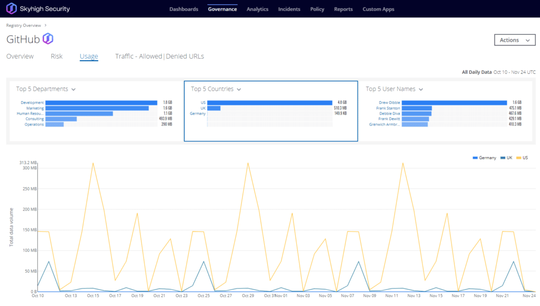Switch to the Risk tab
This screenshot has width=540, height=306.
tap(56, 56)
